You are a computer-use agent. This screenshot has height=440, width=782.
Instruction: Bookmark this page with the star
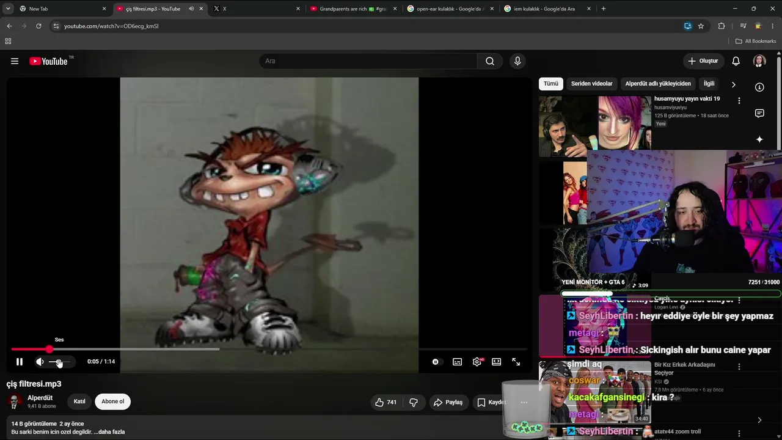click(701, 26)
